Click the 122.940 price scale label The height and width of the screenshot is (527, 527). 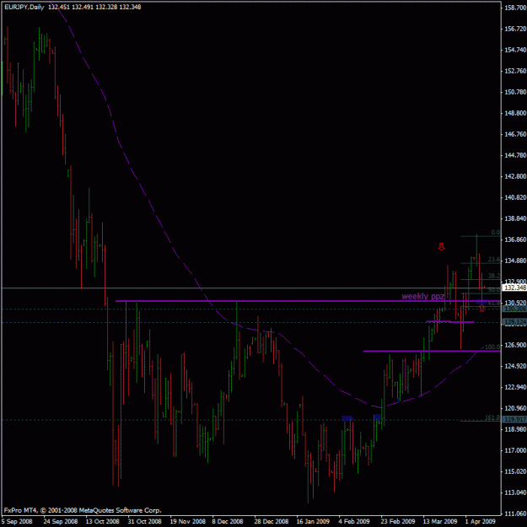coord(515,387)
